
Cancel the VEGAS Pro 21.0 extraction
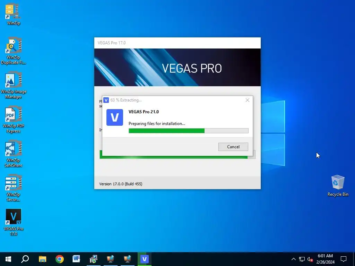point(233,147)
